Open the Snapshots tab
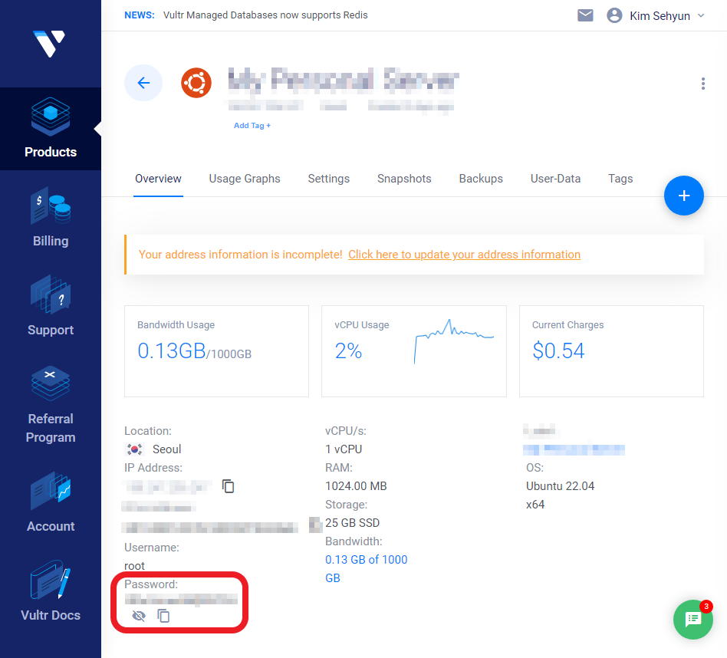Viewport: 727px width, 658px height. (x=404, y=179)
